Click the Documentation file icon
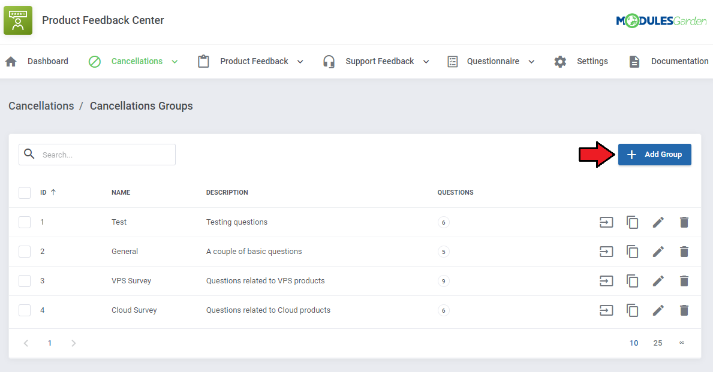Screen dimensions: 713x372 tap(634, 61)
